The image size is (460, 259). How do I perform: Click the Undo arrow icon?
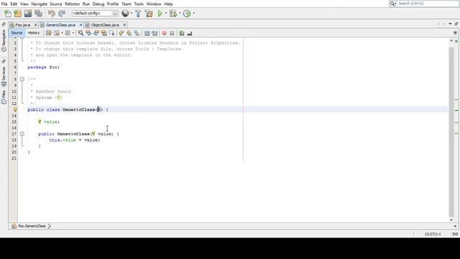click(52, 14)
